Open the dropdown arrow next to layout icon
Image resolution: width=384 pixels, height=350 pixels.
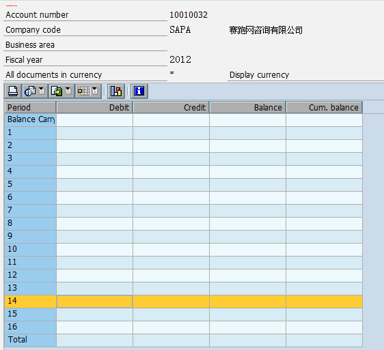[x=95, y=91]
